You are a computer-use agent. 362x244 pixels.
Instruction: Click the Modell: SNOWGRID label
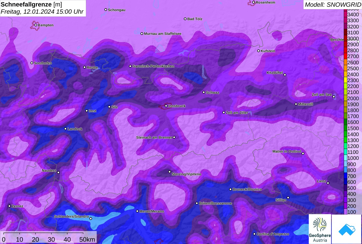coord(333,4)
